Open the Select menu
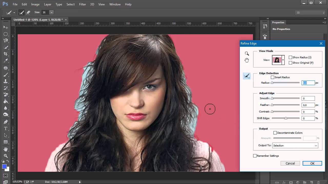This screenshot has width=328, height=184. [x=70, y=4]
